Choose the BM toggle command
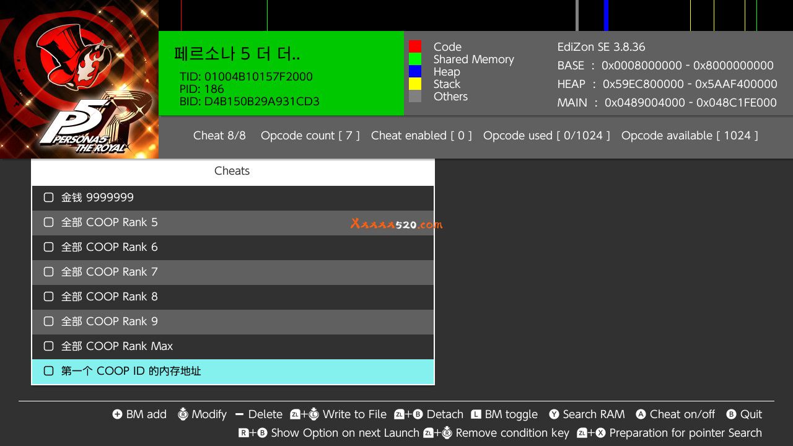793x446 pixels. coord(511,414)
